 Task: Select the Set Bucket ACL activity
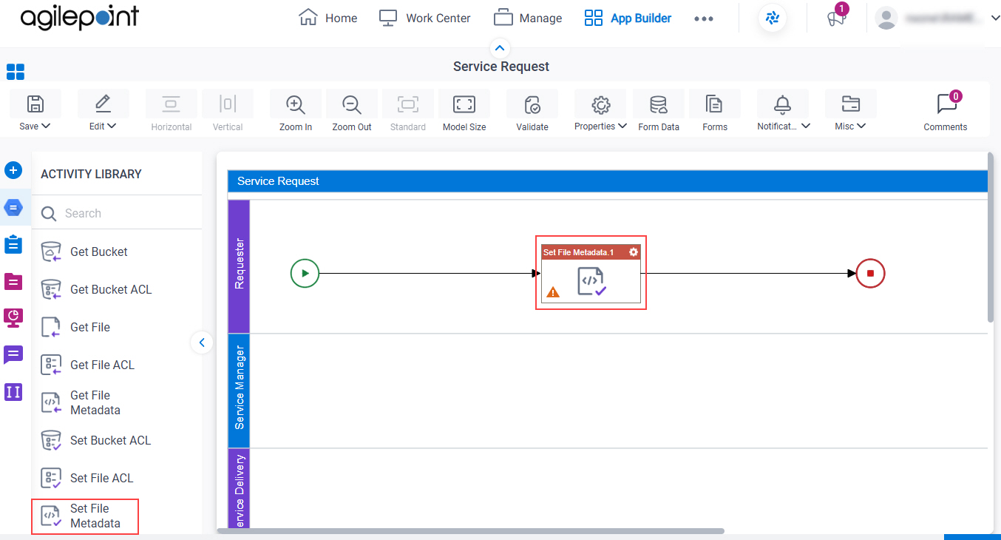[96, 440]
